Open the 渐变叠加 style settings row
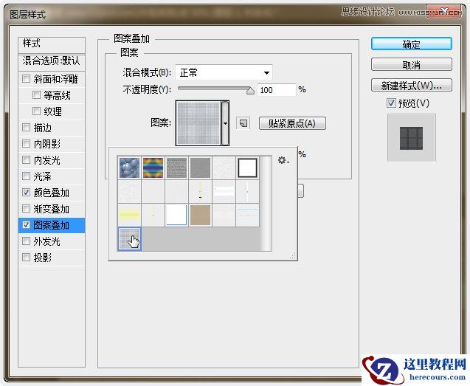 [x=52, y=208]
